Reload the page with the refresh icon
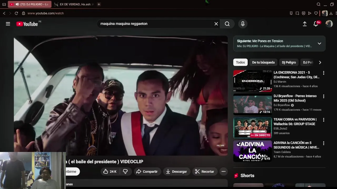The width and height of the screenshot is (337, 189). click(x=16, y=13)
